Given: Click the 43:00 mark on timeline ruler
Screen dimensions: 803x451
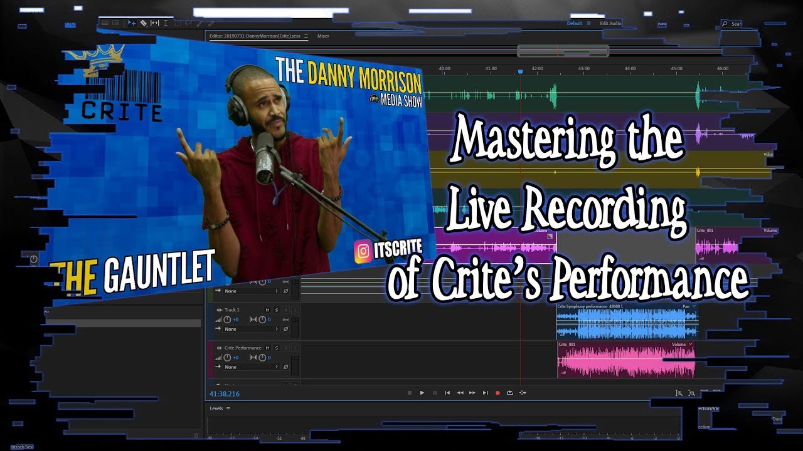Looking at the screenshot, I should pyautogui.click(x=583, y=68).
